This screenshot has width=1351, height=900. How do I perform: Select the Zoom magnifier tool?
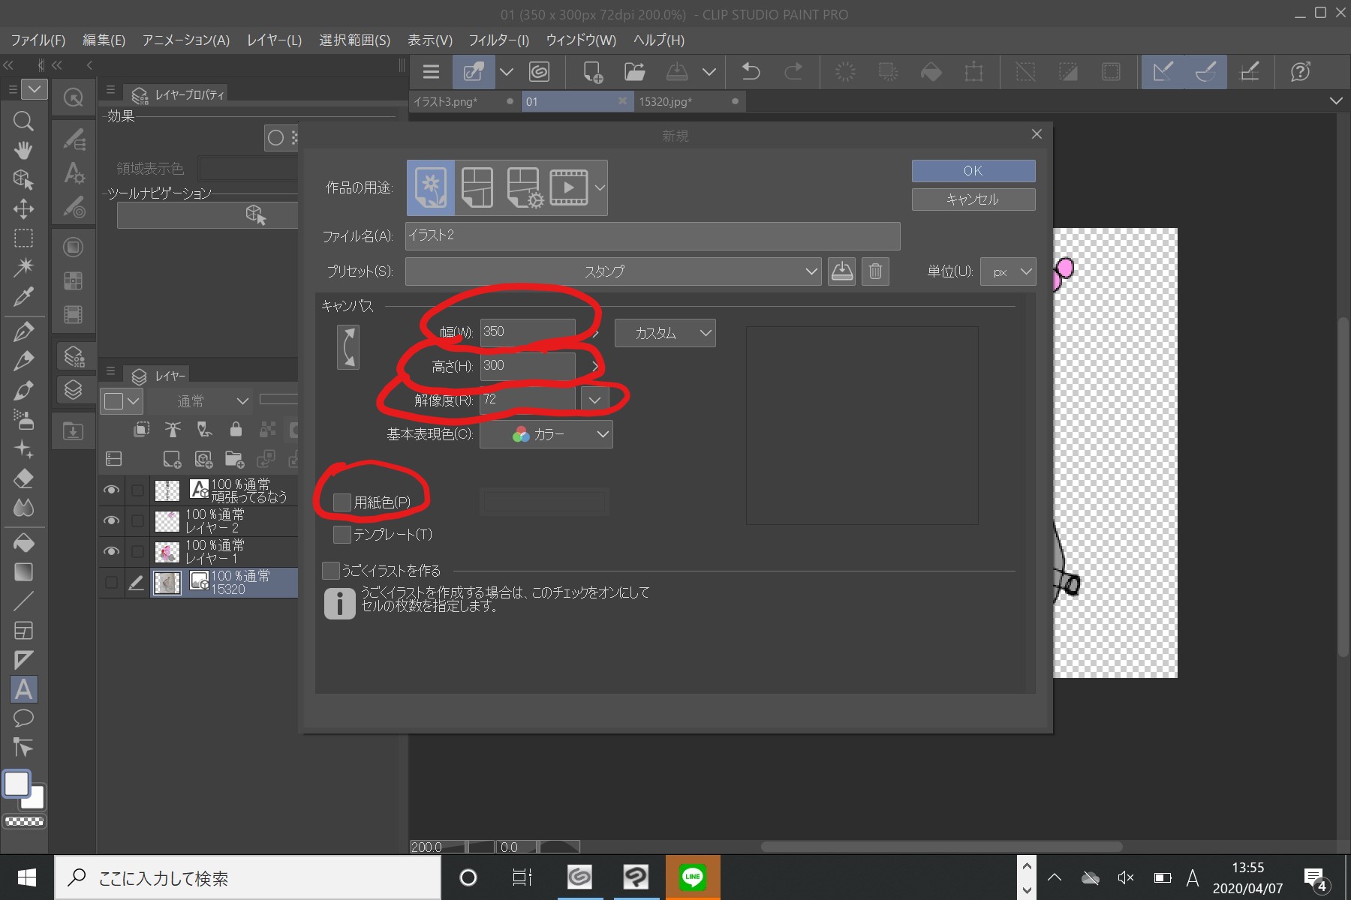[x=23, y=121]
